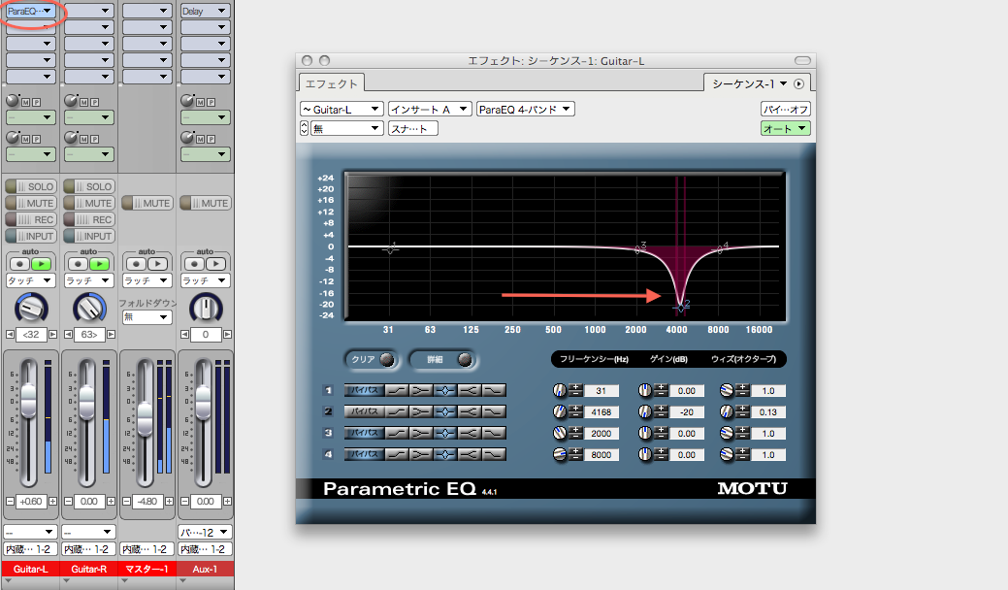Open the Delay insert dropdown on Aux-1

point(205,11)
